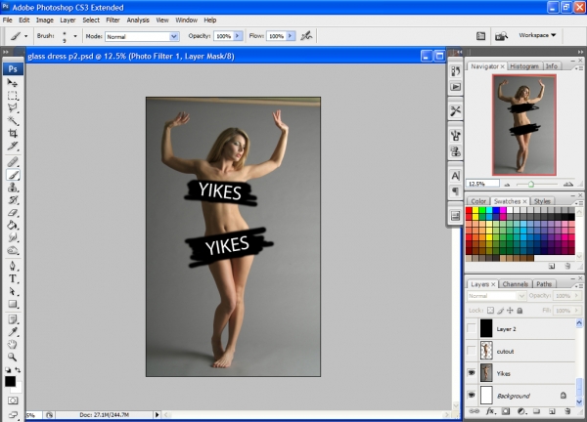Toggle the Brushes palette button
587x422 pixels.
tap(480, 36)
